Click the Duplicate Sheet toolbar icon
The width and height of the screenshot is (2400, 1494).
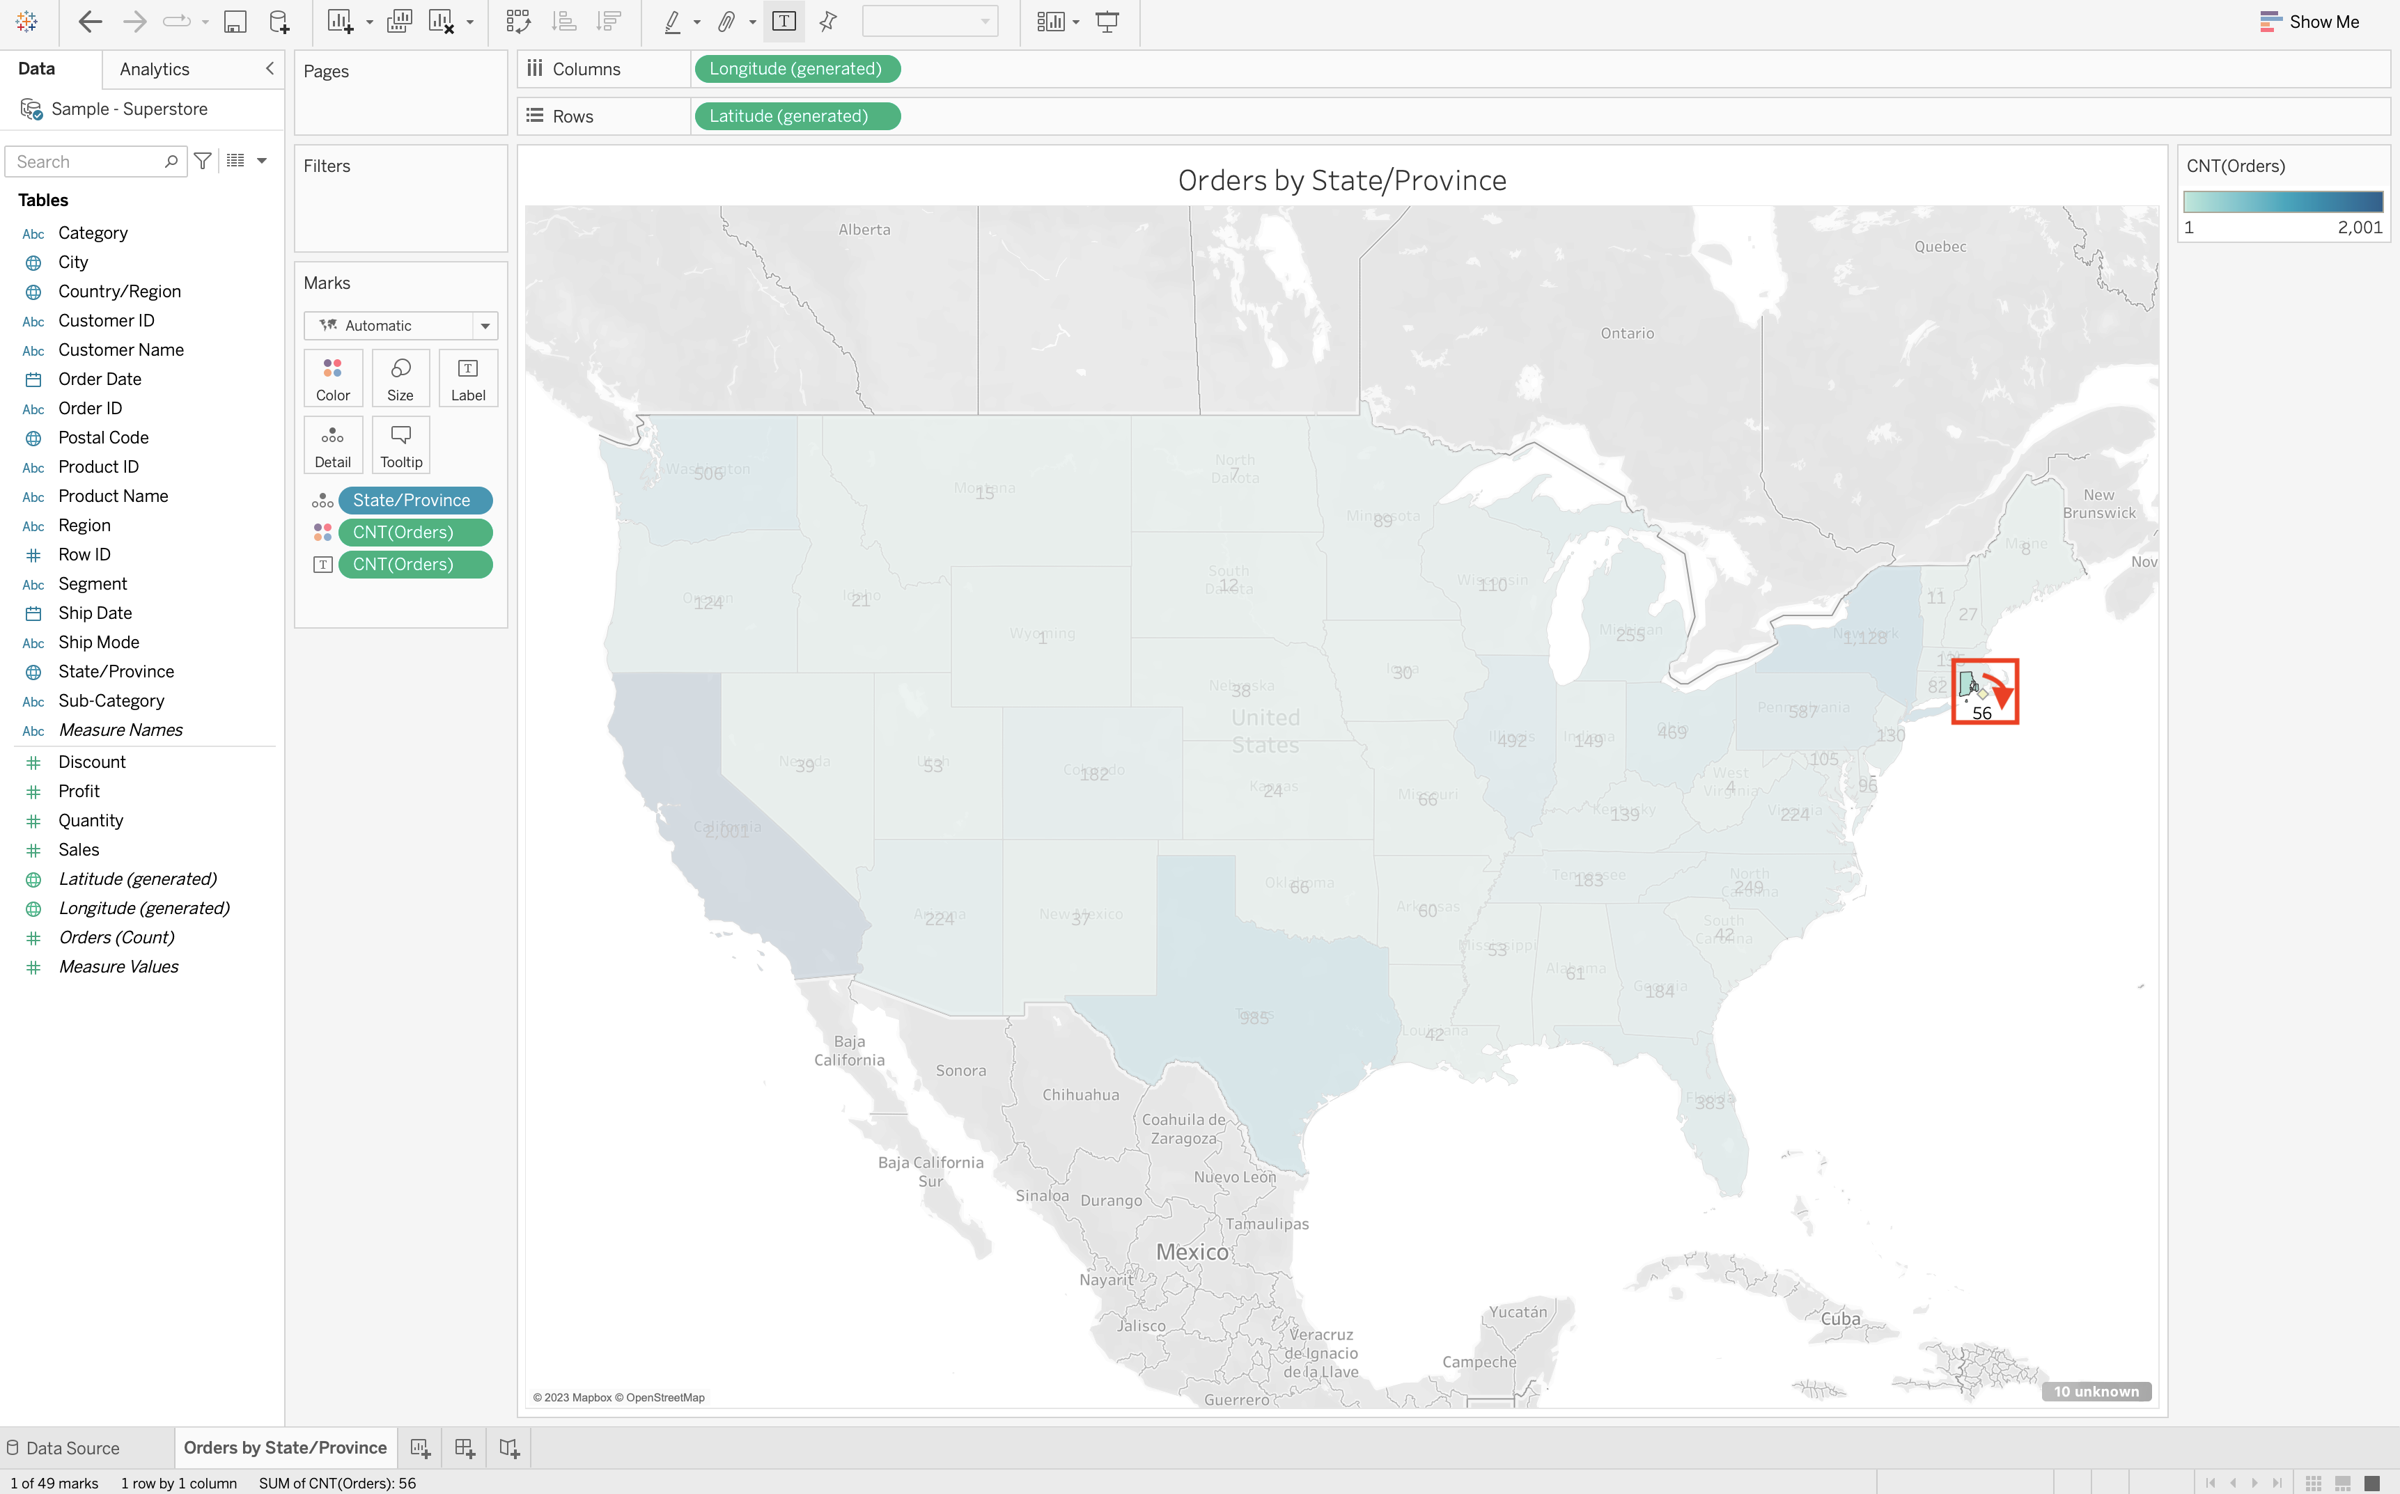[398, 21]
